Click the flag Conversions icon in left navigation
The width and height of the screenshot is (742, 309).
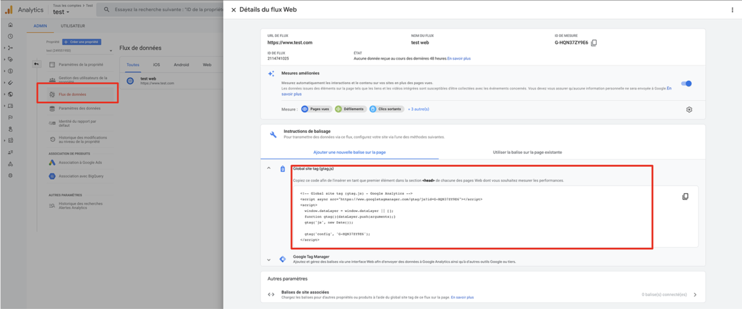tap(11, 117)
